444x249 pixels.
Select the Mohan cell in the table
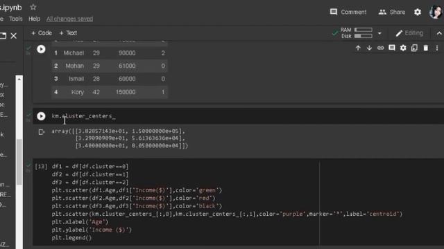tap(74, 66)
